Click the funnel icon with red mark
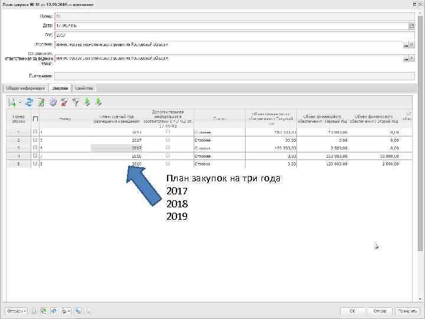The image size is (425, 319). click(x=64, y=103)
